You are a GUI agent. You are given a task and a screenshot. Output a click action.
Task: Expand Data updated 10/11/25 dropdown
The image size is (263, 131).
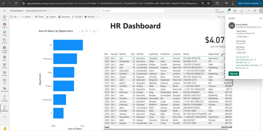coord(37,11)
